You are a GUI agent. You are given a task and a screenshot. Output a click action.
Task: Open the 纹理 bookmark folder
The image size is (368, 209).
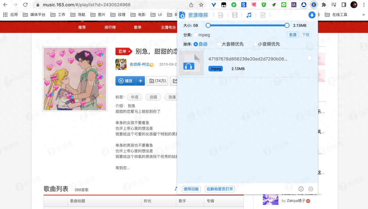118,15
